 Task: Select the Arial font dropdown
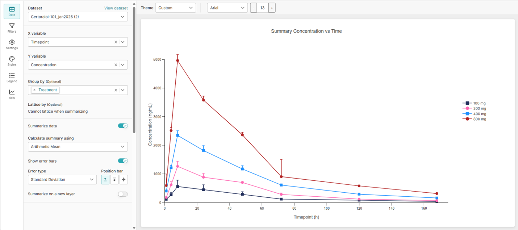pyautogui.click(x=227, y=7)
